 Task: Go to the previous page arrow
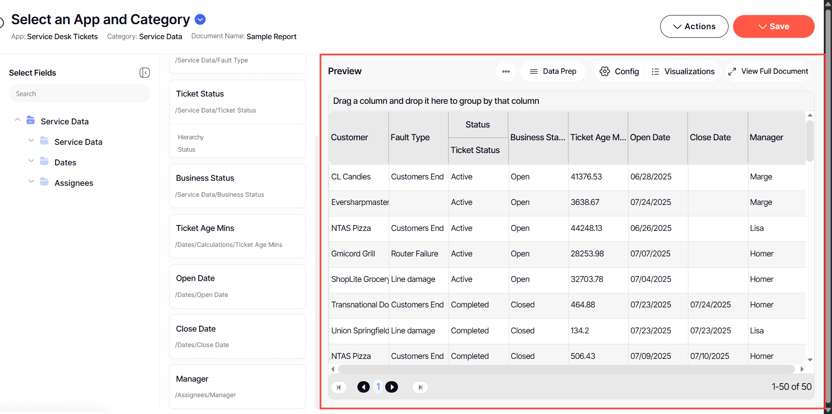click(363, 387)
